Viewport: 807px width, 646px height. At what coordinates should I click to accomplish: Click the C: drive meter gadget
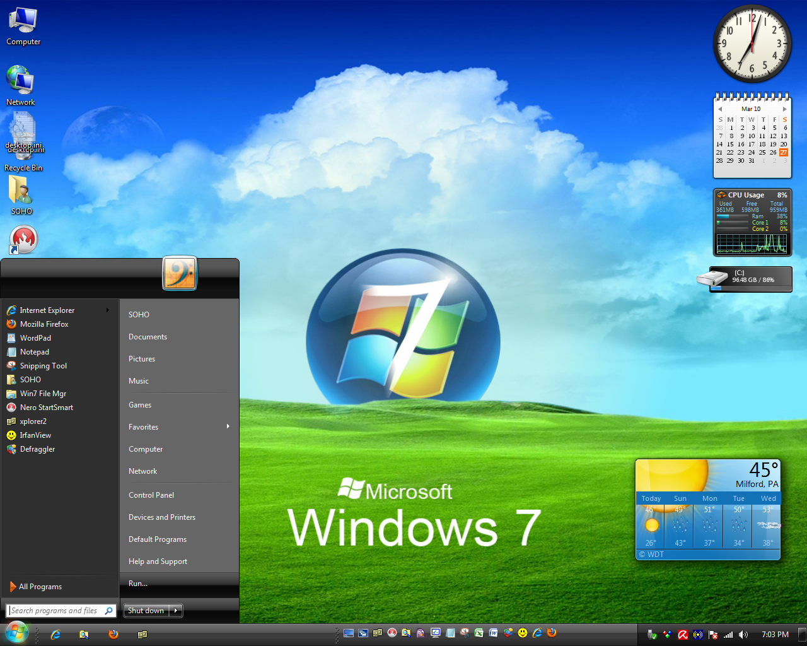click(745, 279)
